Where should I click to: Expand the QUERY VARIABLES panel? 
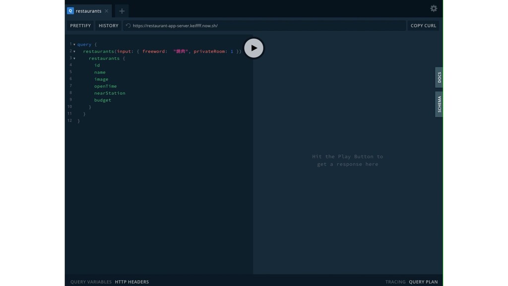pyautogui.click(x=91, y=282)
